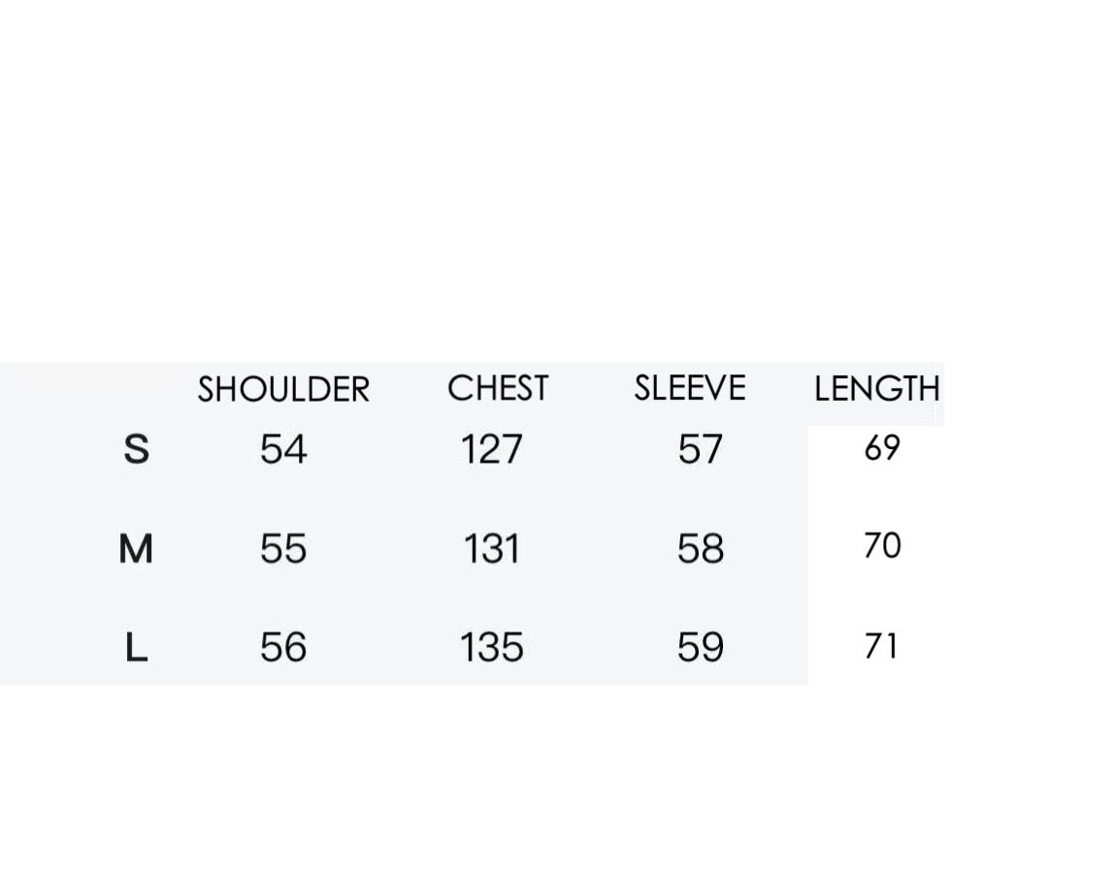Viewport: 1117px width, 878px height.
Task: Click shoulder value 56 for size L
Action: (283, 647)
